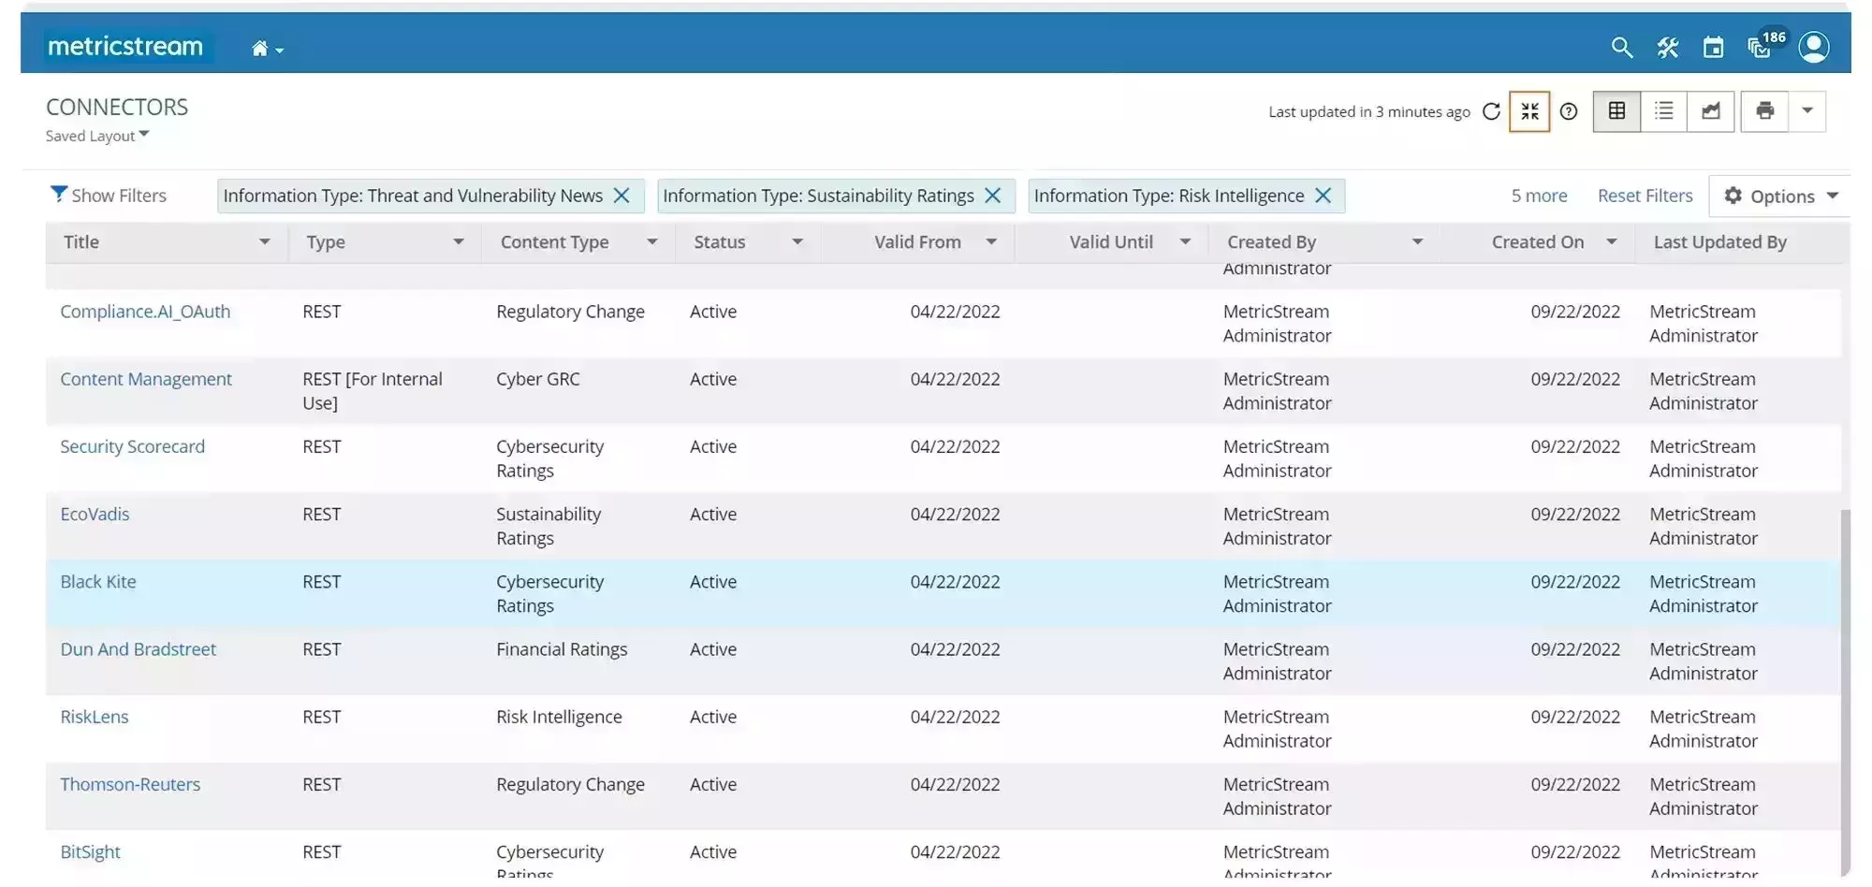
Task: Remove Risk Intelligence filter
Action: click(x=1323, y=196)
